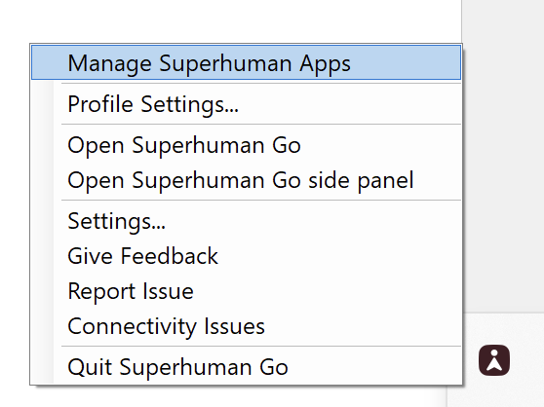Click the dark Superhuman logo icon

[x=494, y=360]
